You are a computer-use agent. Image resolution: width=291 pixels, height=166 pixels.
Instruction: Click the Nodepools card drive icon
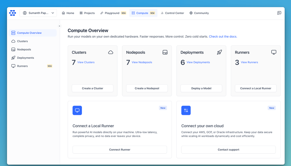(x=165, y=52)
